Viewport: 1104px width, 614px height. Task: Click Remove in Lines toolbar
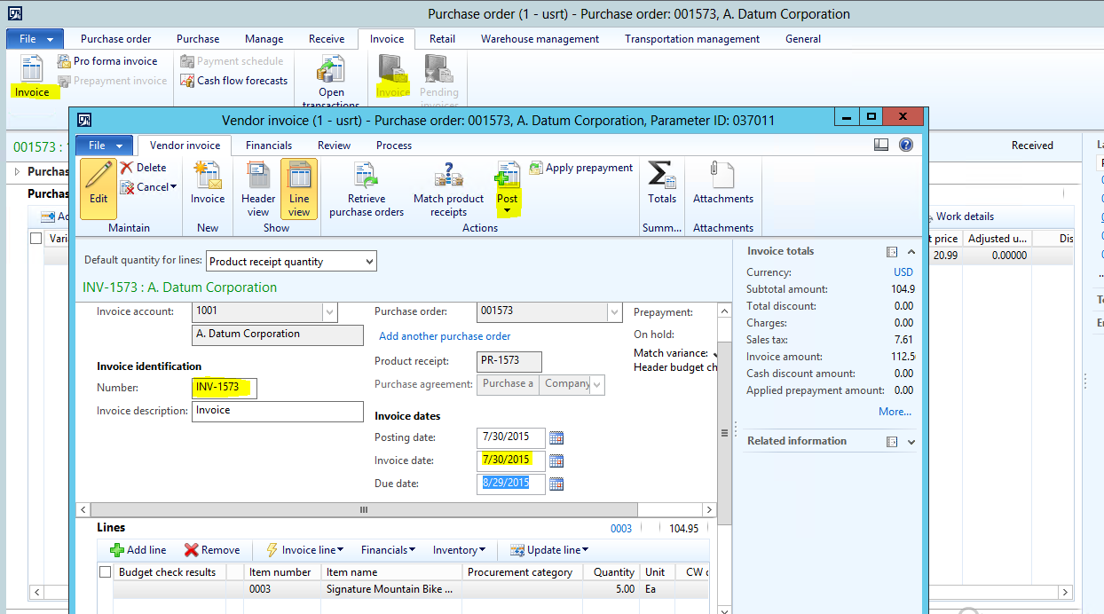tap(212, 550)
